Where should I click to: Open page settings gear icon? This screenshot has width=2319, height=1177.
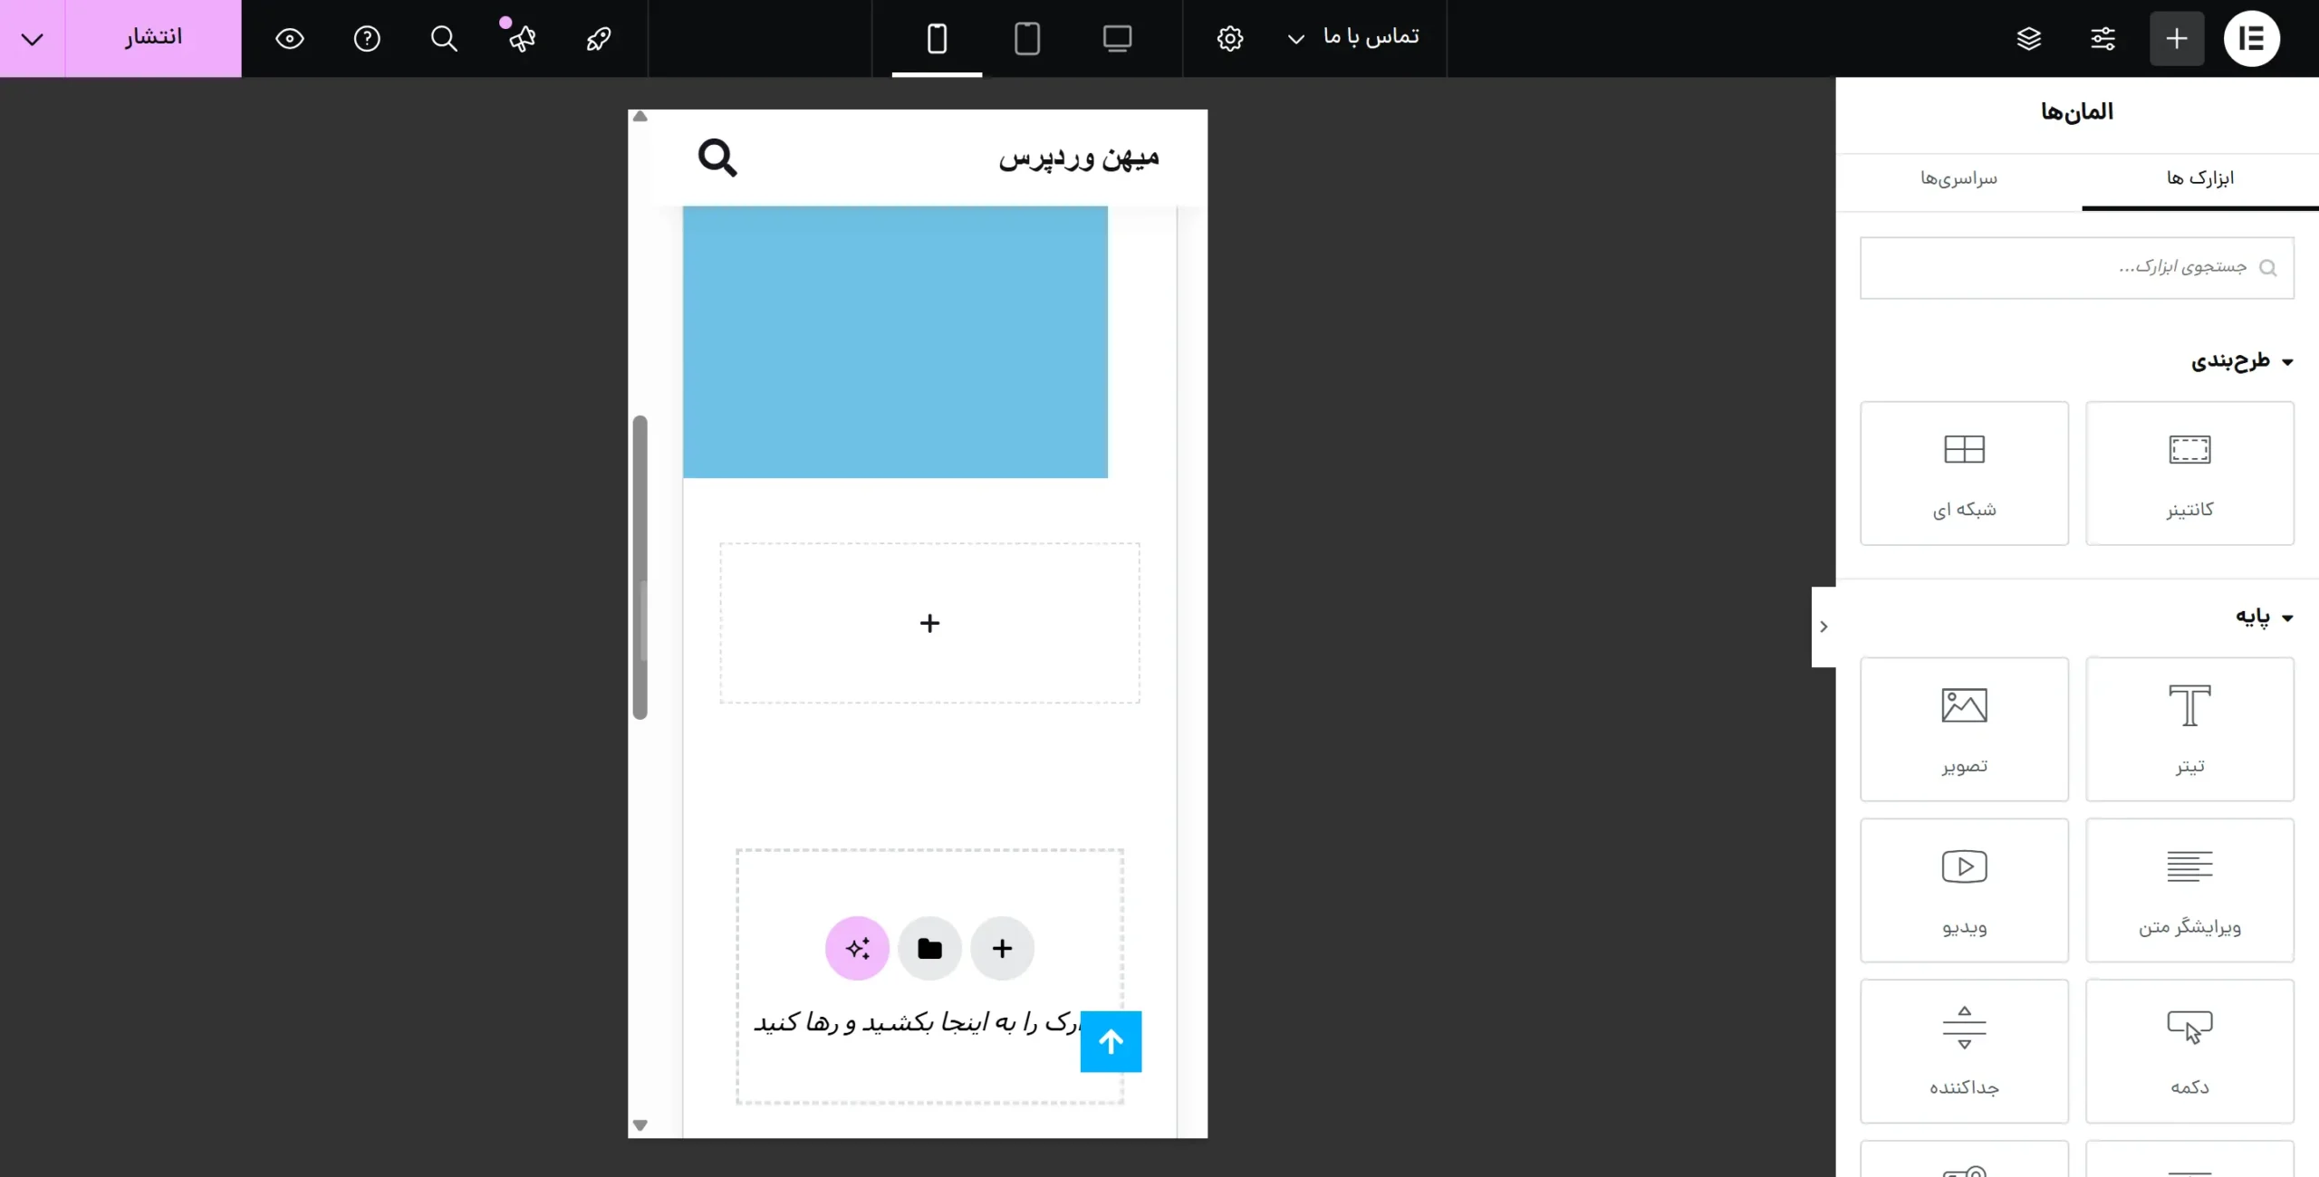tap(1229, 38)
